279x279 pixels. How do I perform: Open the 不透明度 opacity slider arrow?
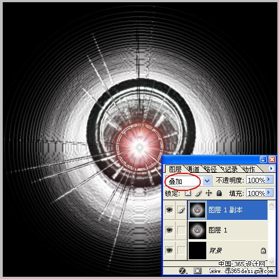tap(269, 179)
